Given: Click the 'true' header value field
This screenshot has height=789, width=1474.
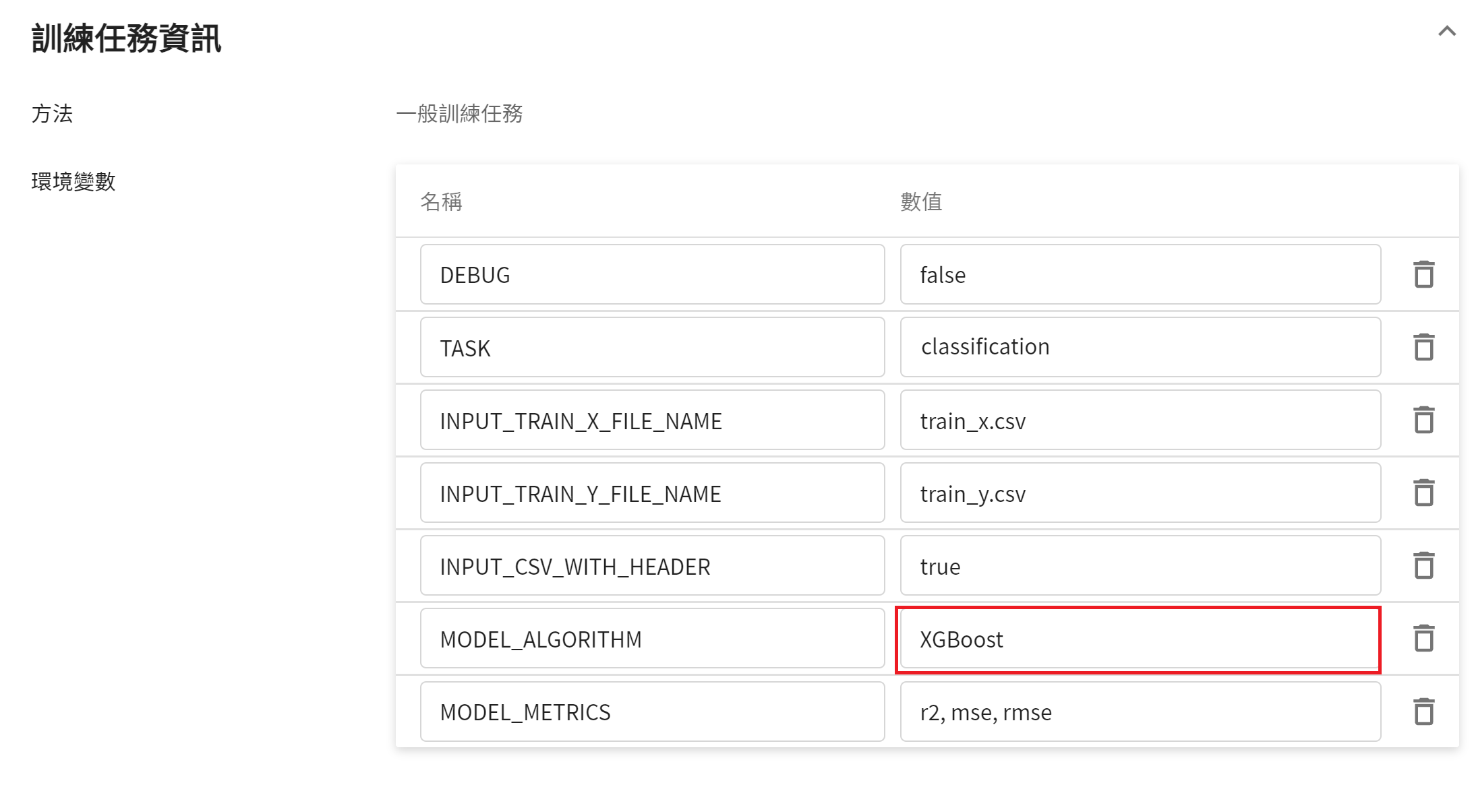Looking at the screenshot, I should (1140, 565).
